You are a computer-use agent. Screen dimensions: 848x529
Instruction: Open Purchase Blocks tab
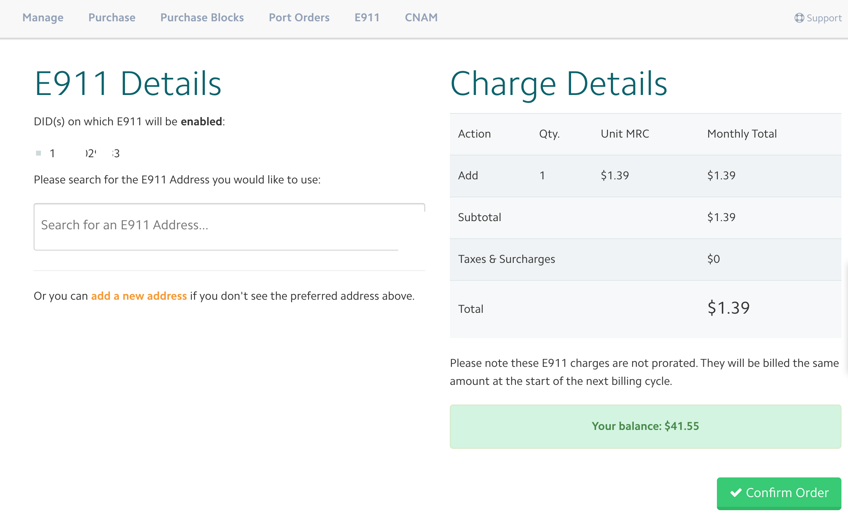(x=202, y=18)
